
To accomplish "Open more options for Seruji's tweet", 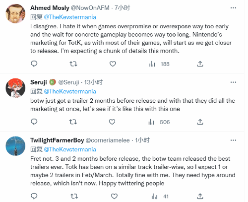I will (233, 82).
